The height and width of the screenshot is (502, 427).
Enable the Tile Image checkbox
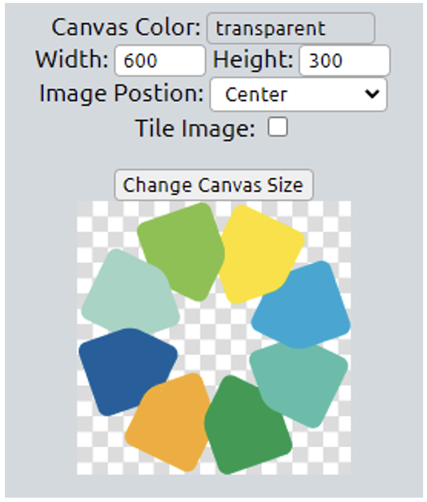[x=278, y=128]
